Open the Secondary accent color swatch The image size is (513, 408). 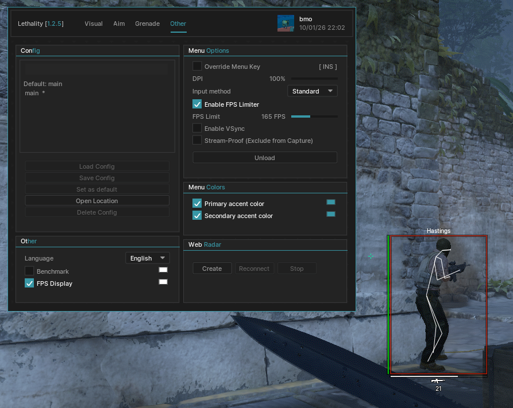point(330,214)
